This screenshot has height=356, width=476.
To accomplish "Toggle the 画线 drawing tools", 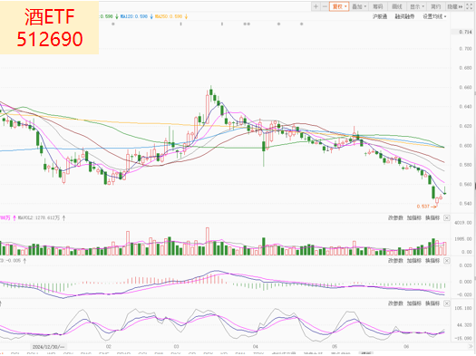I will coord(397,6).
